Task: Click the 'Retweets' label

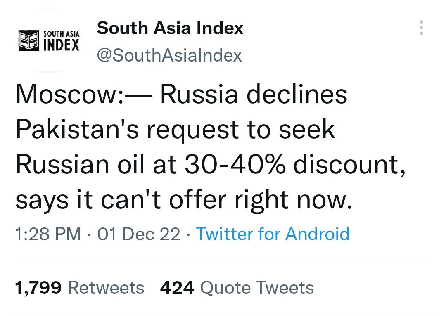Action: [106, 288]
